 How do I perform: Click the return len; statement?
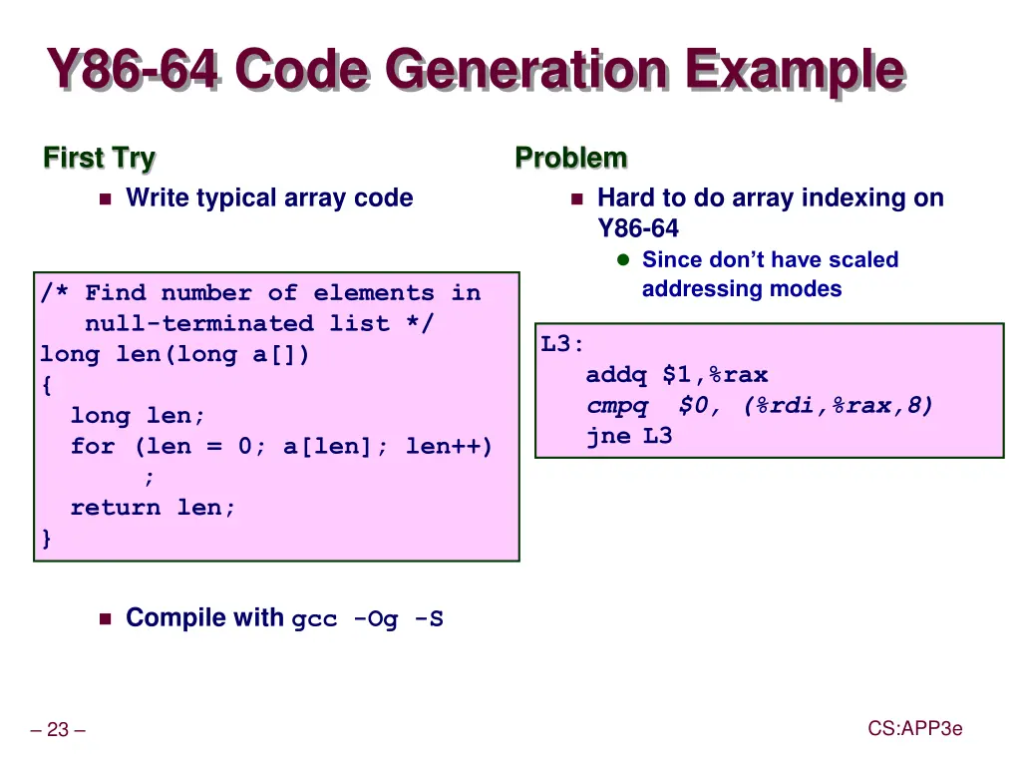click(x=154, y=508)
